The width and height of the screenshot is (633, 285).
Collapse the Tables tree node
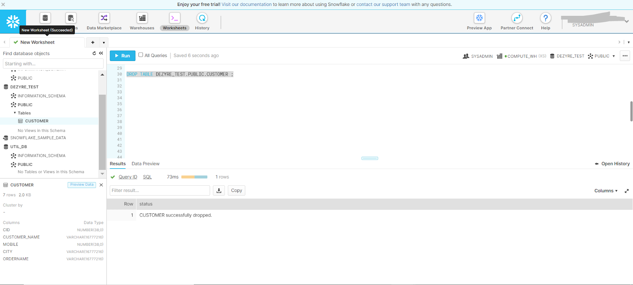15,113
